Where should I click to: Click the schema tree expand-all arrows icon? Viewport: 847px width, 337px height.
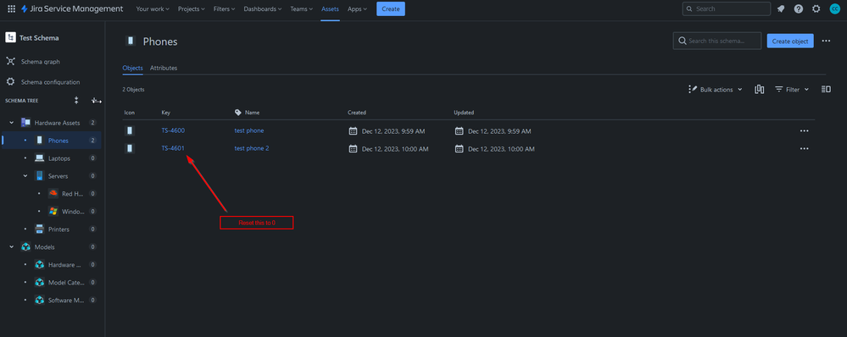[x=76, y=100]
